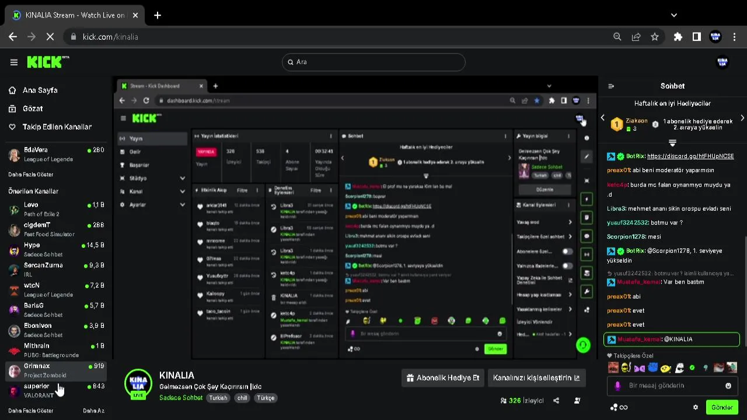Open the EdaVera followed channel

click(56, 155)
